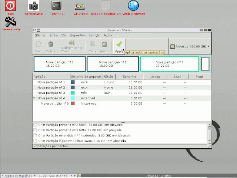Sort by the Tamanho column header
Image resolution: width=237 pixels, height=178 pixels.
click(x=129, y=77)
